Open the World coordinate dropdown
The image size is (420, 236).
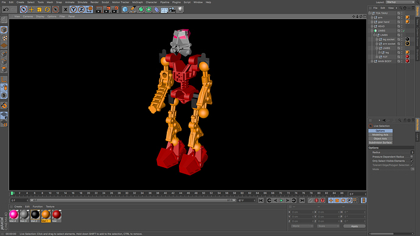click(x=302, y=226)
